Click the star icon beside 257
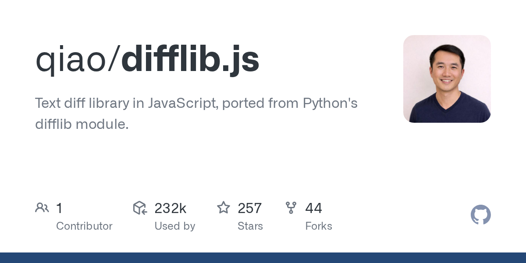This screenshot has width=526, height=263. click(224, 208)
